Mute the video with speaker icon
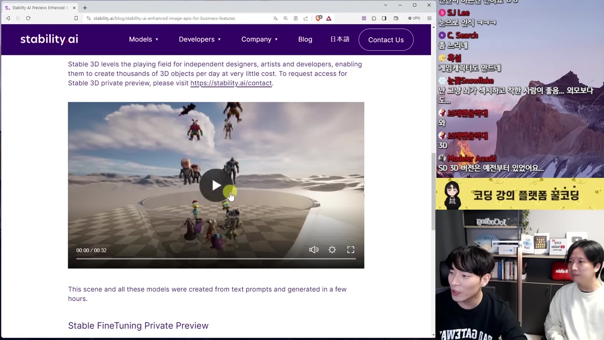The width and height of the screenshot is (604, 340). click(314, 250)
